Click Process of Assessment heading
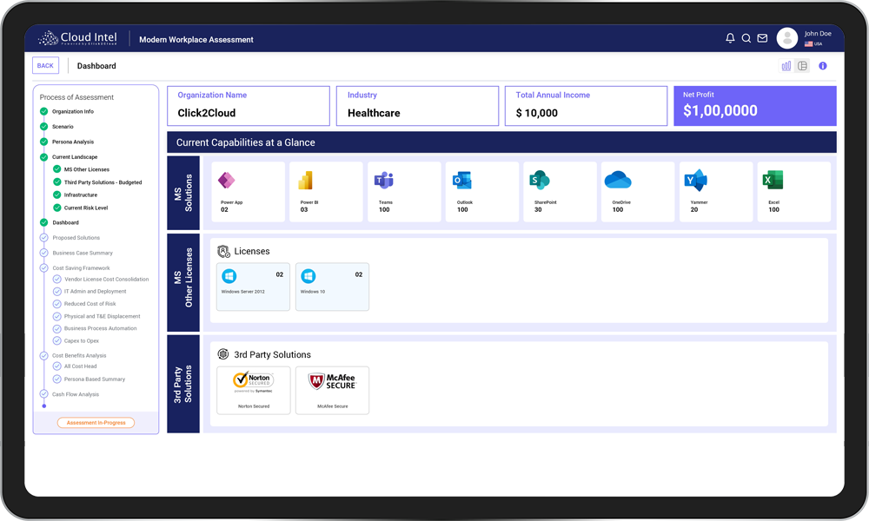Viewport: 869px width, 521px height. [76, 97]
